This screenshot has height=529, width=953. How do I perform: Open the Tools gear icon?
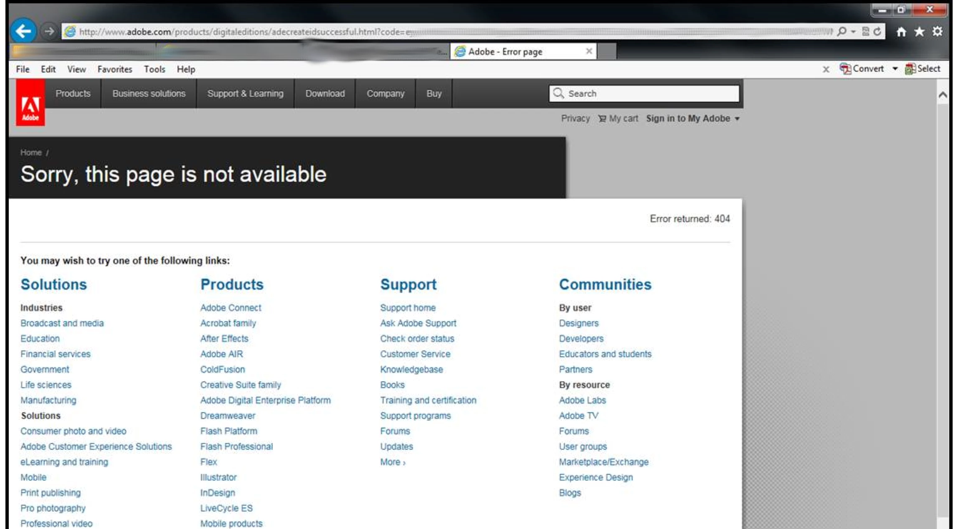(938, 32)
